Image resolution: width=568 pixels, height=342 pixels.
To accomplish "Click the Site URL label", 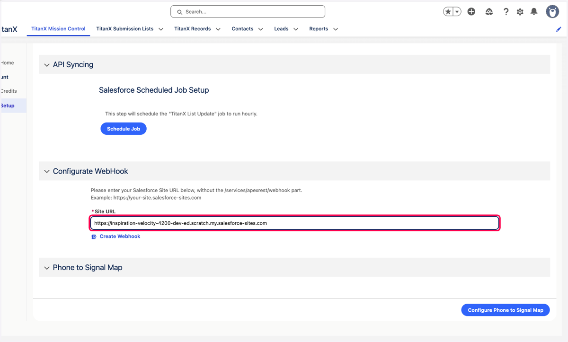I will pyautogui.click(x=105, y=211).
